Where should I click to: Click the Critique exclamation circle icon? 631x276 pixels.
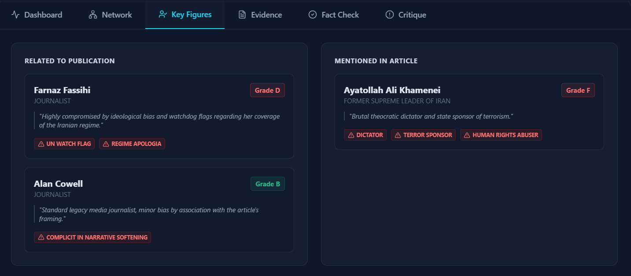[x=389, y=15]
